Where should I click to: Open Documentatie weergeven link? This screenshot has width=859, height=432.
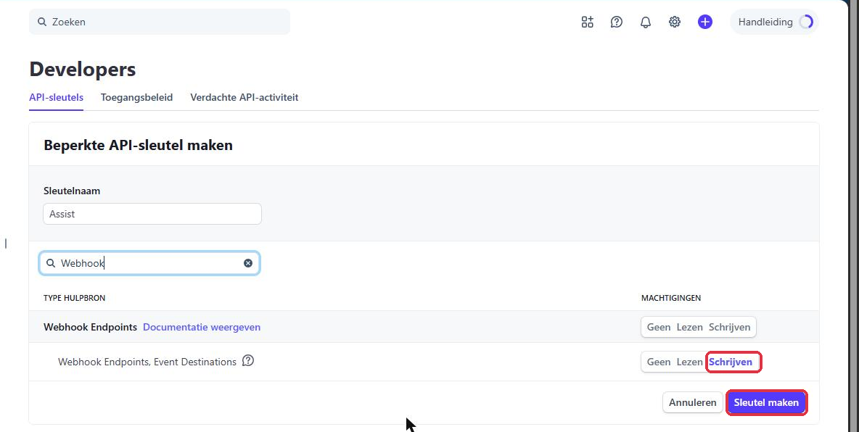[202, 327]
